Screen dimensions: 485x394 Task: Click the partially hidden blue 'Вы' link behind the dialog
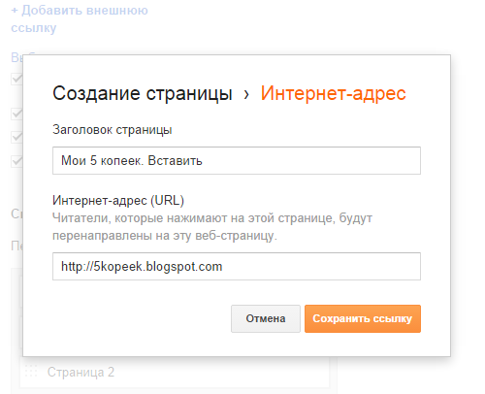coord(16,58)
